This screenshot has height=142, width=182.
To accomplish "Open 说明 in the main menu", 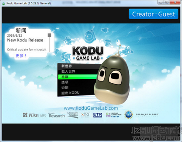I will 65,88.
